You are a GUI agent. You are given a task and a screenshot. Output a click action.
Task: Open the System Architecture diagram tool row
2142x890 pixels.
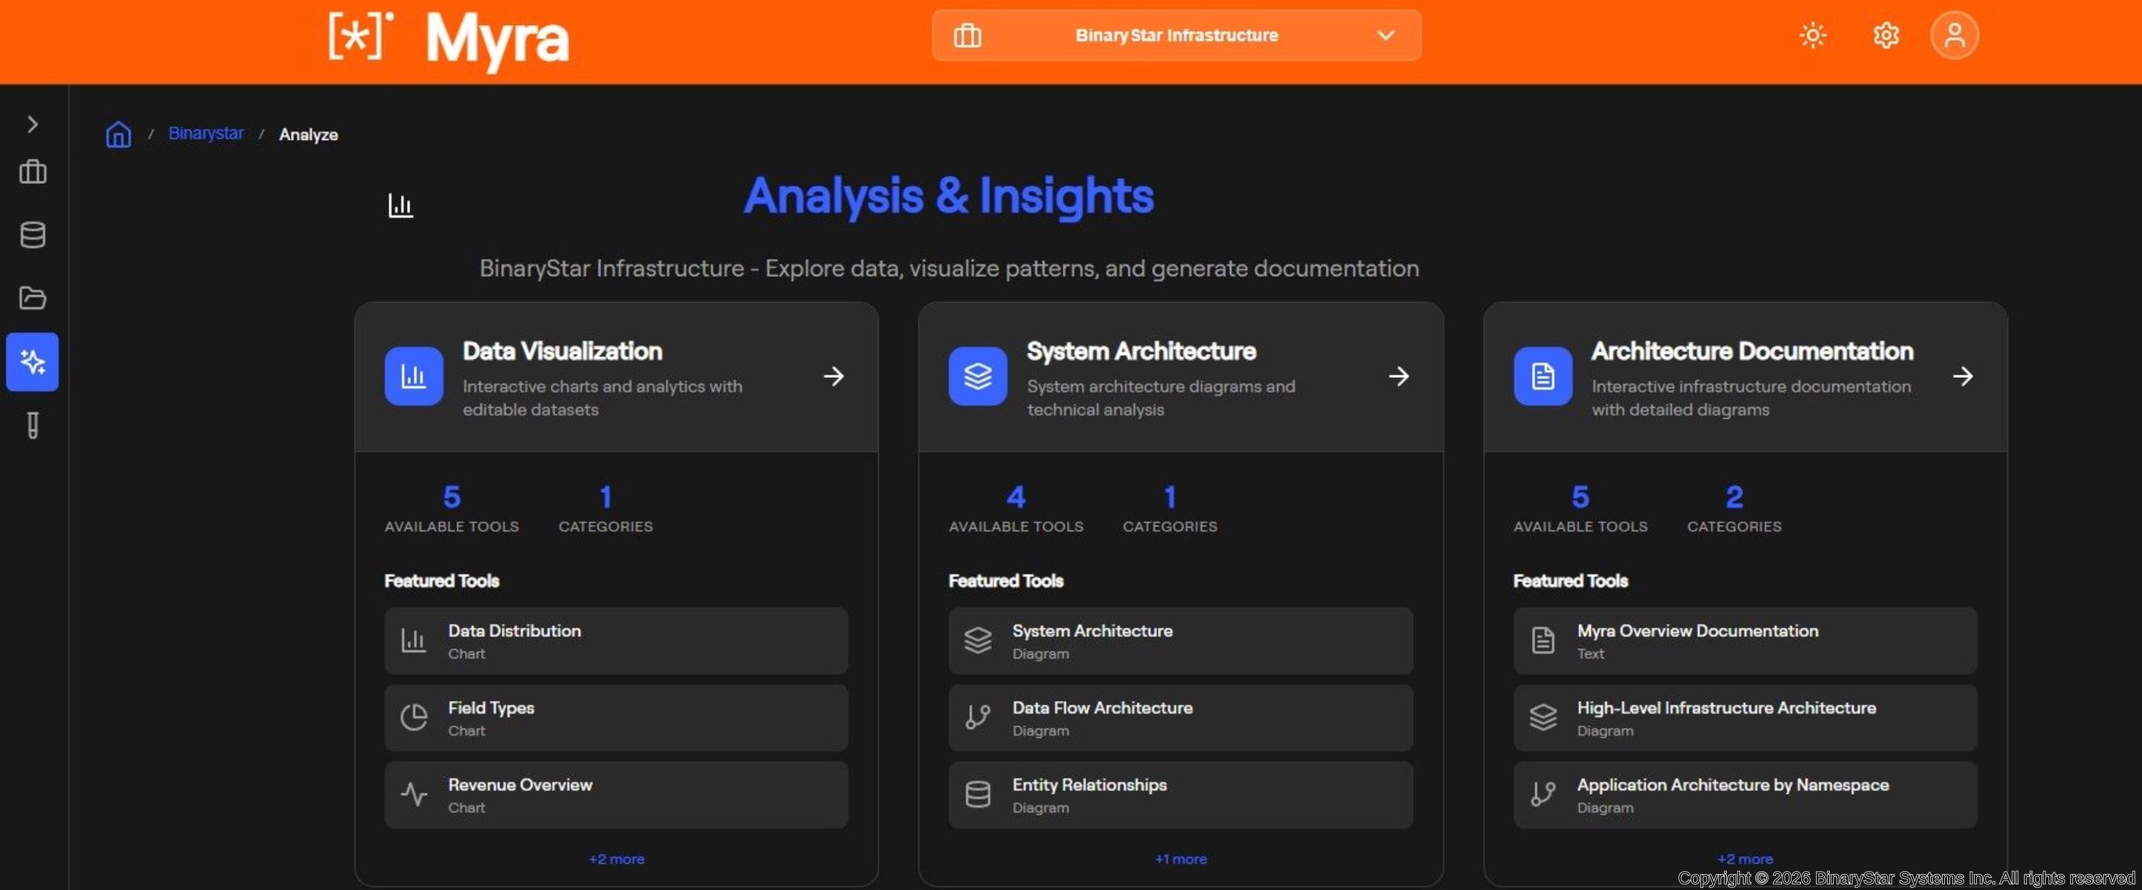coord(1180,641)
